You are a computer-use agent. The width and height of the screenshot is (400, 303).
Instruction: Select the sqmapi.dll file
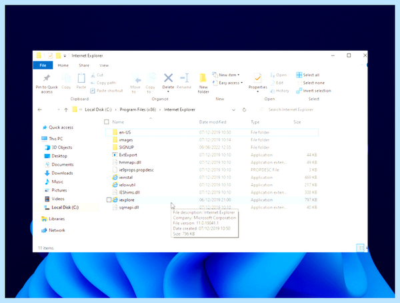click(x=212, y=208)
